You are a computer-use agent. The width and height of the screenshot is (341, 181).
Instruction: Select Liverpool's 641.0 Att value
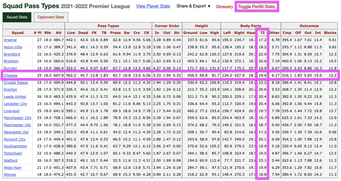tap(59, 111)
